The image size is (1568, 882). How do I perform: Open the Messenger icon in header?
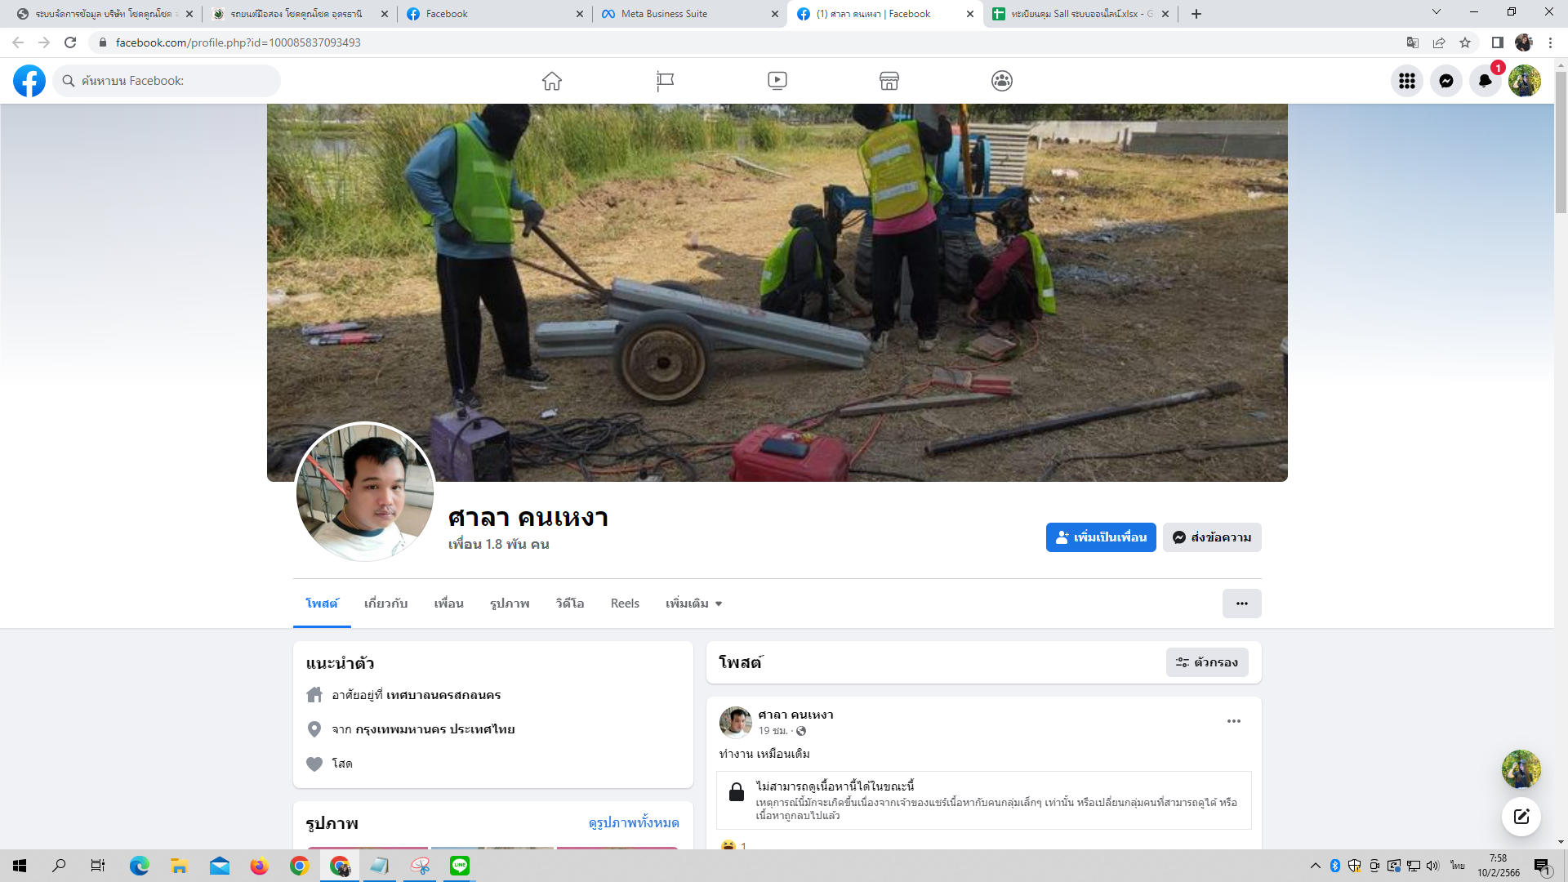click(1446, 81)
